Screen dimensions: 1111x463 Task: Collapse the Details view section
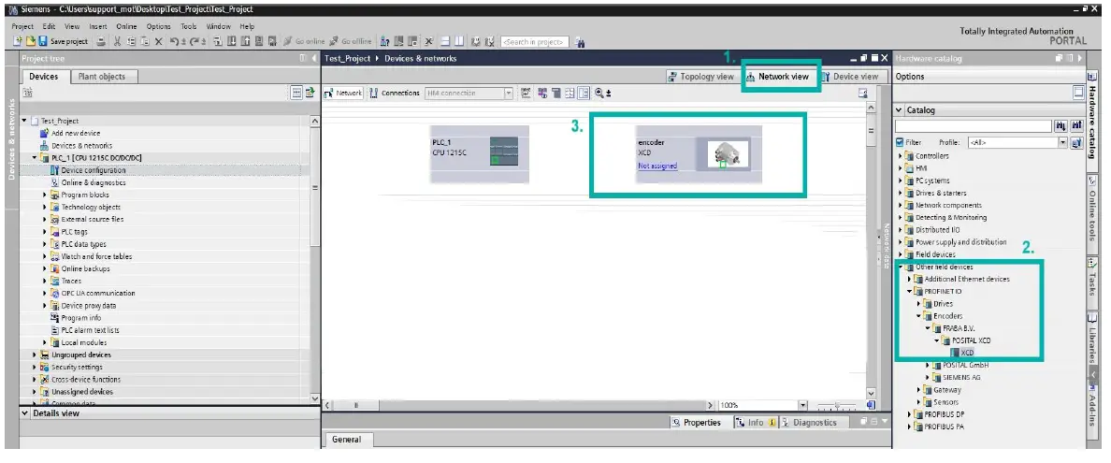tap(25, 413)
